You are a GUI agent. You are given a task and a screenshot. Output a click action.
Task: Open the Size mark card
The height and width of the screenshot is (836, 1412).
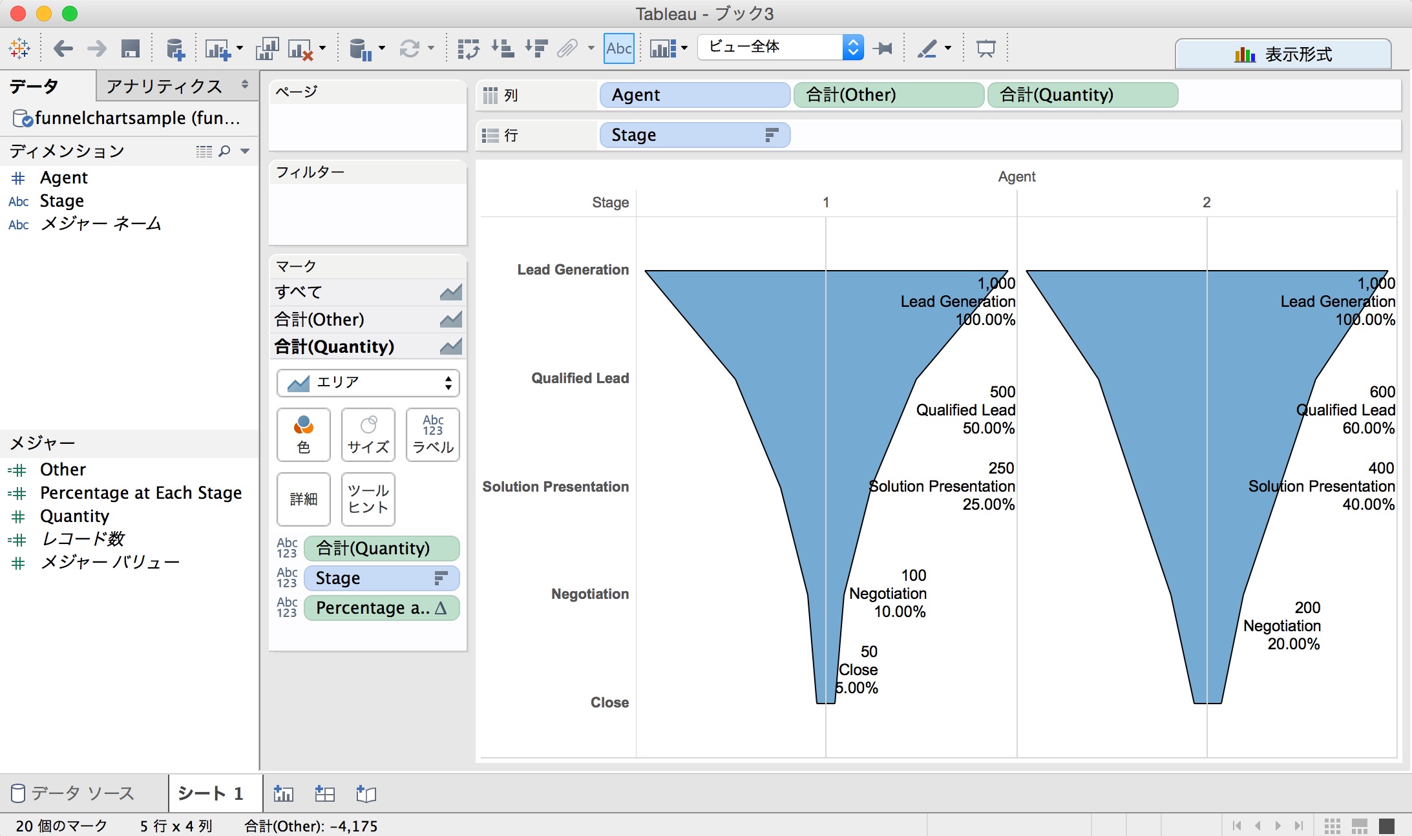coord(367,434)
